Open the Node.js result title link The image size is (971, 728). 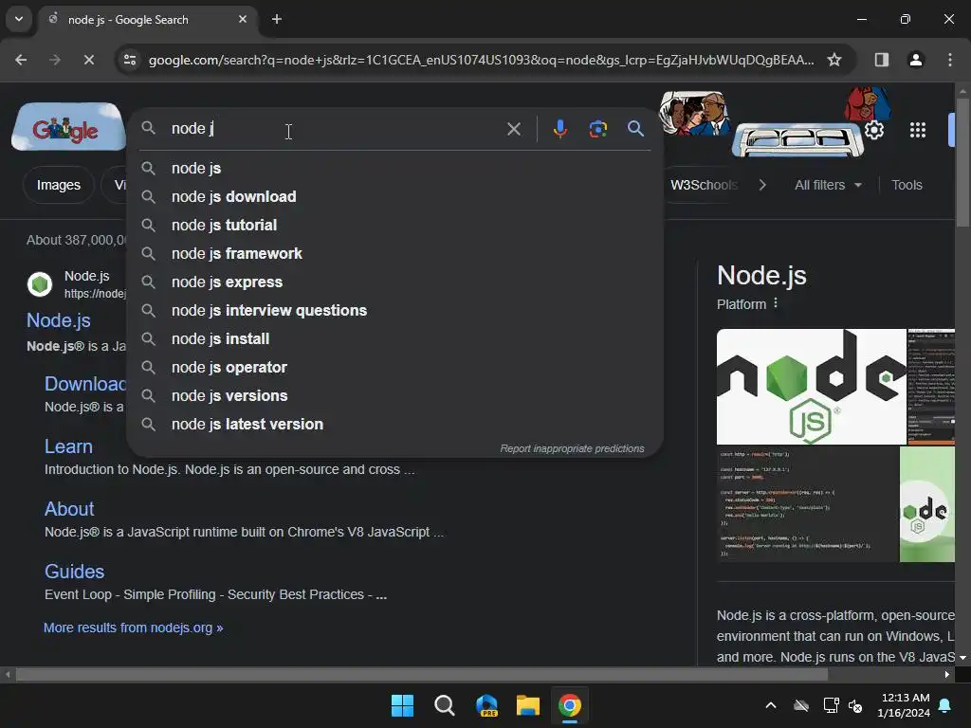[58, 320]
